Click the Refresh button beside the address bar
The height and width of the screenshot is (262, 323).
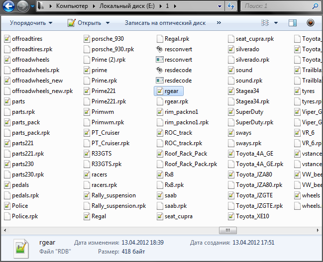pyautogui.click(x=230, y=6)
